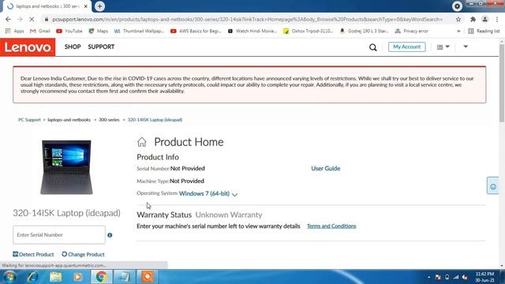Open YouTube bookmark
505x284 pixels.
pyautogui.click(x=69, y=31)
